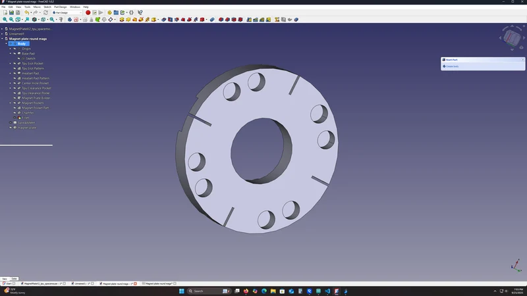This screenshot has width=527, height=296.
Task: Toggle visibility of Fillet feature
Action: coord(14,118)
